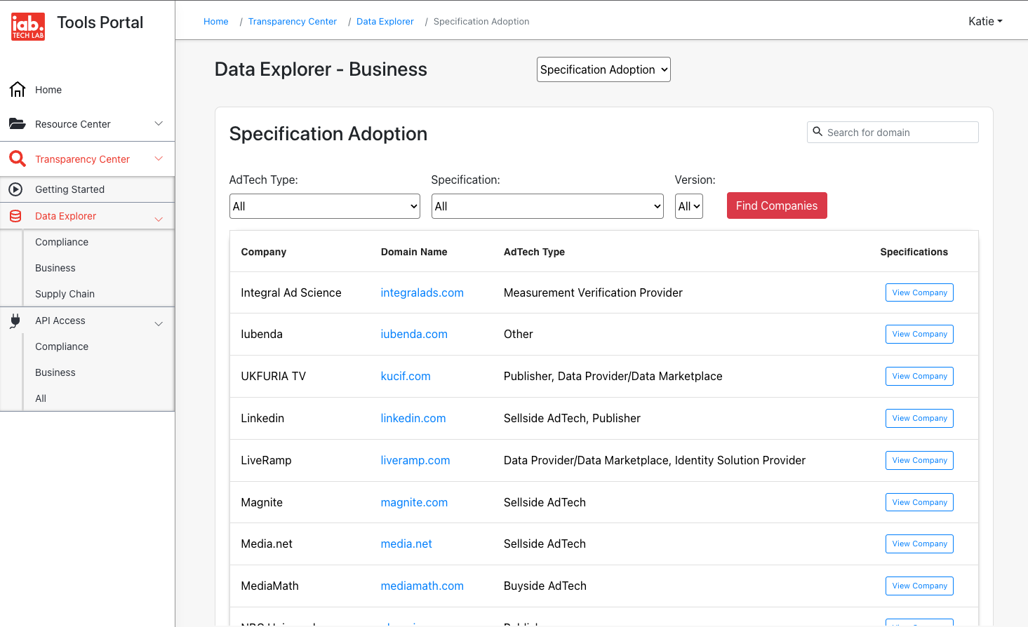This screenshot has width=1028, height=627.
Task: Select Compliance under API Access
Action: coord(62,346)
